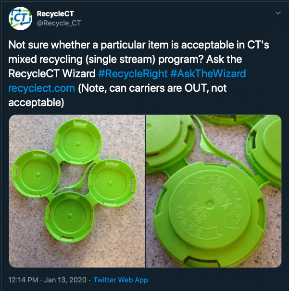Screen dimensions: 289x291
Task: Open the RecycleCT display name
Action: [x=55, y=14]
